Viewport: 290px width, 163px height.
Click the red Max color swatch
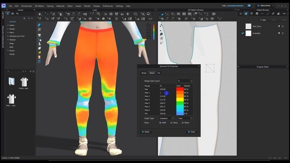(x=180, y=89)
